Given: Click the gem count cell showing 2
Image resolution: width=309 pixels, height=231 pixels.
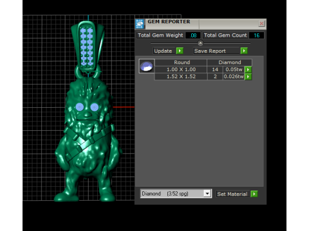Looking at the screenshot, I should pos(215,76).
